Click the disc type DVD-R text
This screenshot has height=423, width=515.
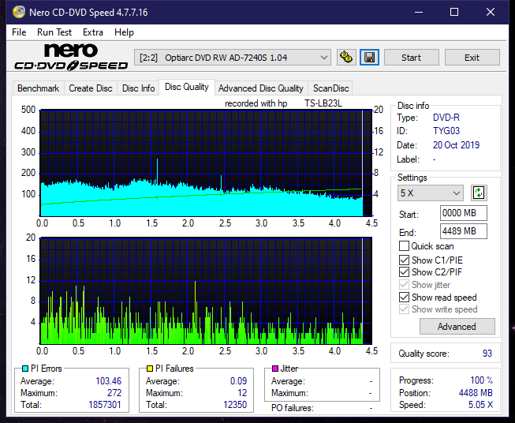point(446,118)
